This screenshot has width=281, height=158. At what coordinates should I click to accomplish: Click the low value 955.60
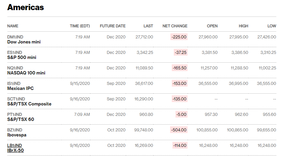click(x=270, y=115)
